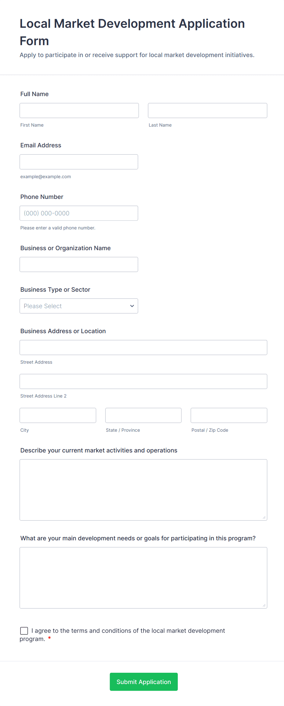Click into the First Name field

79,110
